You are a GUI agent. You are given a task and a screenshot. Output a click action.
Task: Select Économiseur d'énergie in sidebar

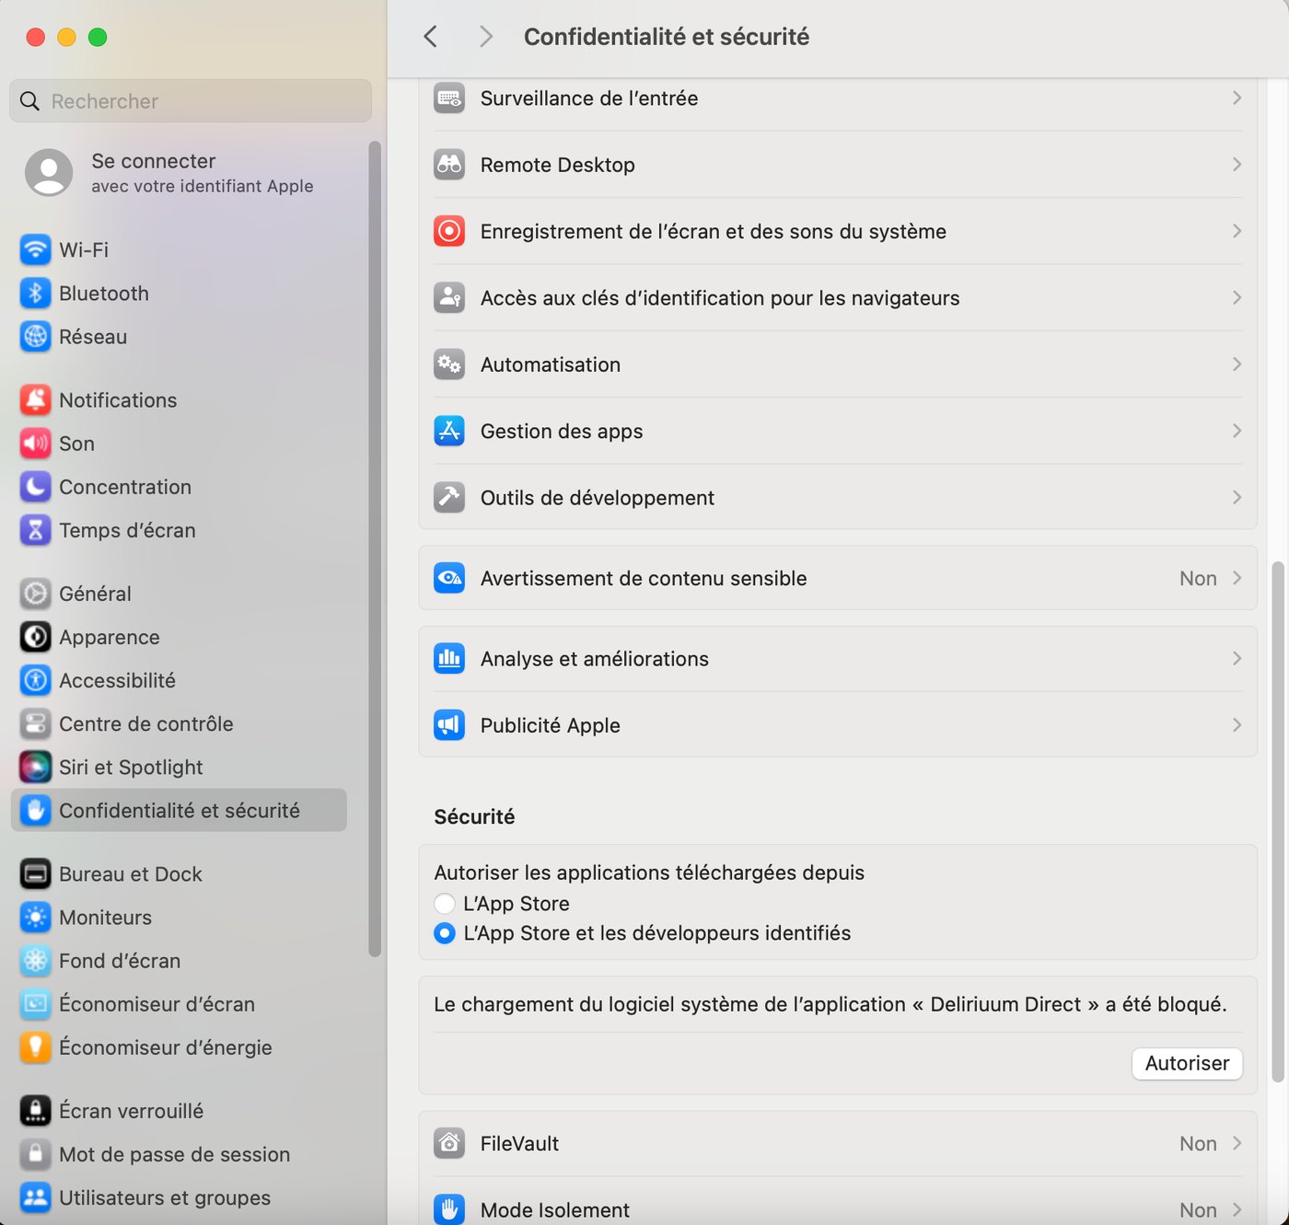pos(179,1046)
